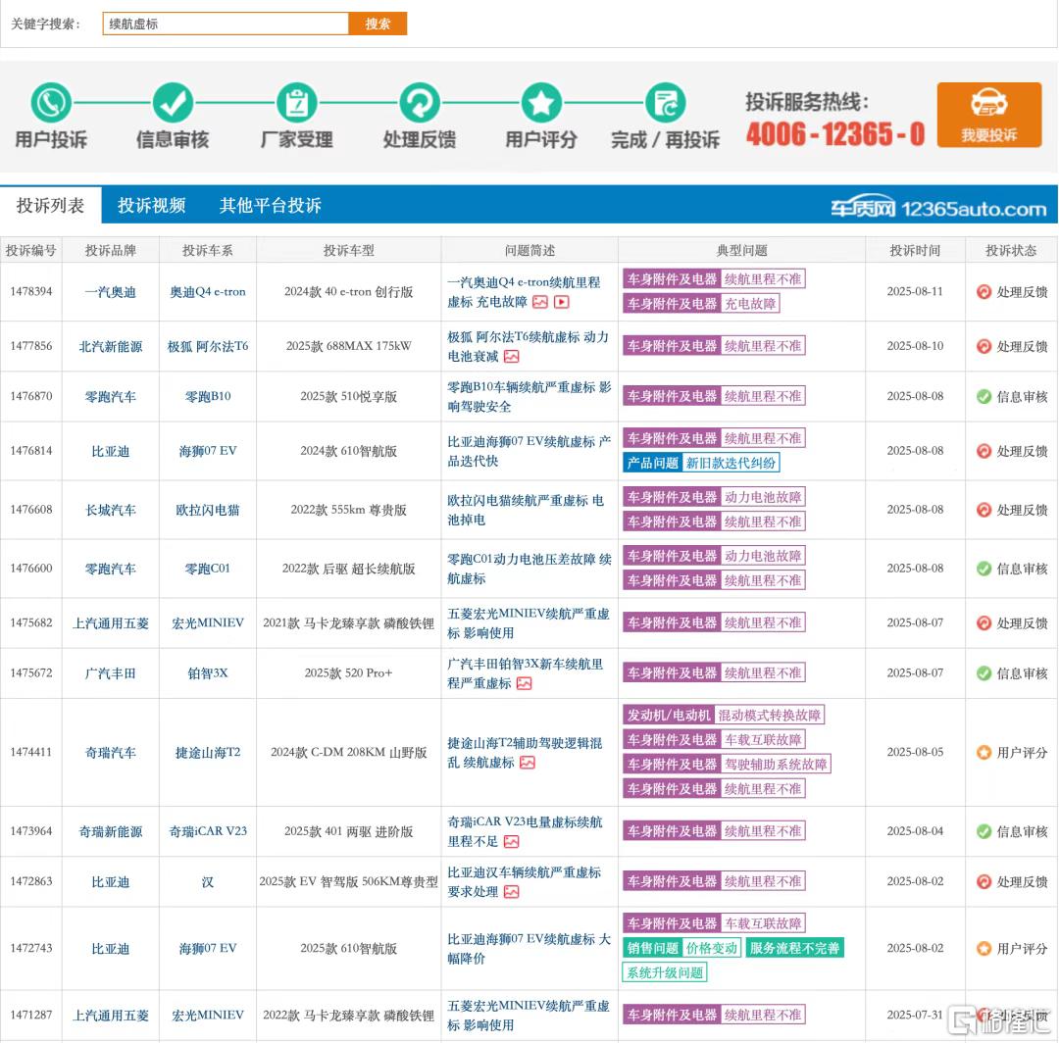This screenshot has width=1059, height=1043.
Task: Switch to the 投诉列表 tab
Action: click(51, 205)
